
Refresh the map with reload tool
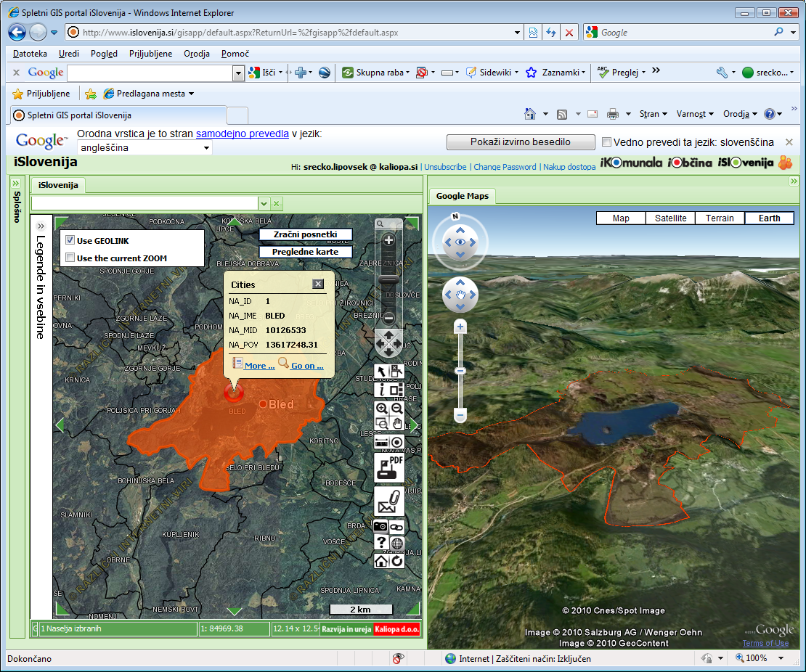[x=396, y=560]
